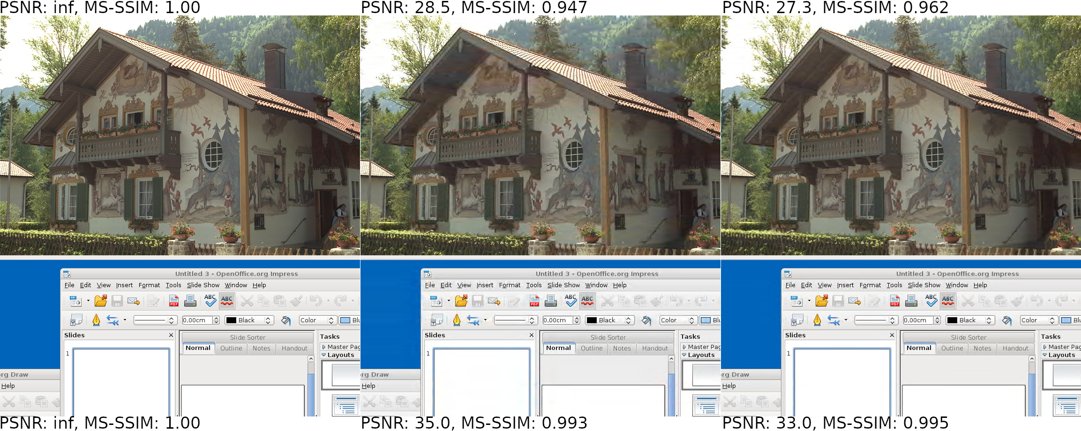Click the Arrow Style icon in PSNR 35.0 panel

[x=473, y=320]
